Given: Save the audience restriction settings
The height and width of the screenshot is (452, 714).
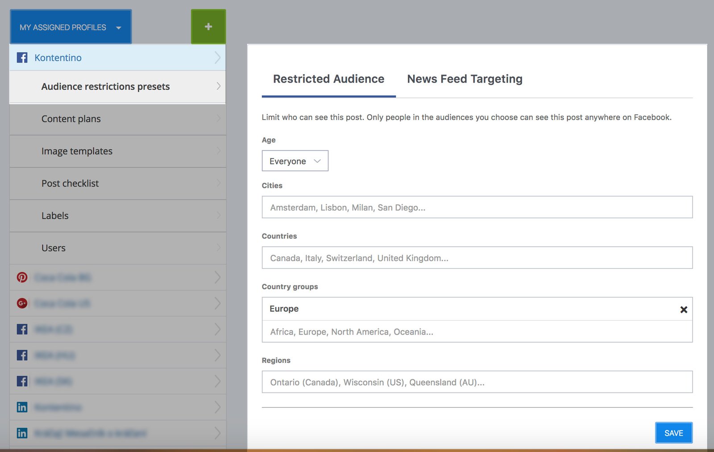Looking at the screenshot, I should [x=673, y=433].
